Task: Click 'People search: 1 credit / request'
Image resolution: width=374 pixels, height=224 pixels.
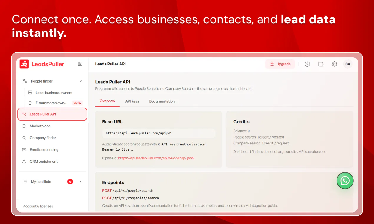Action: (259, 137)
